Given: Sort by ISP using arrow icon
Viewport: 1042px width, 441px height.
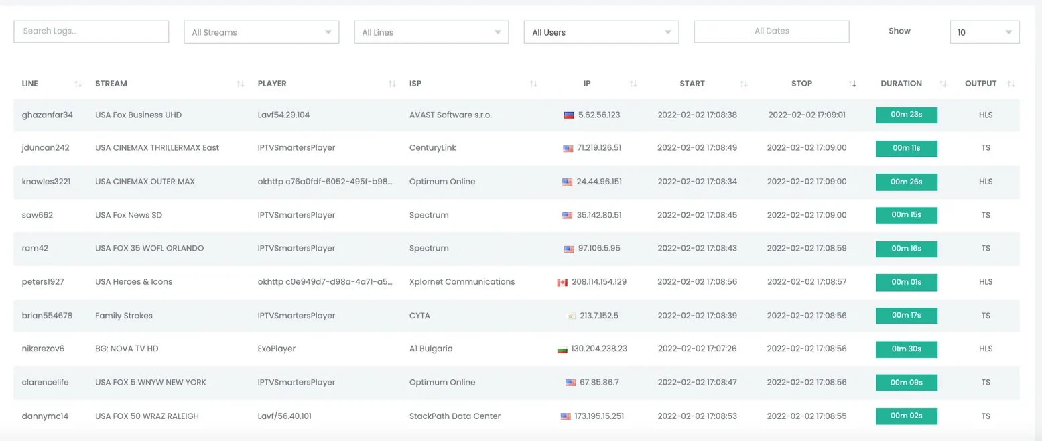Looking at the screenshot, I should (x=533, y=84).
